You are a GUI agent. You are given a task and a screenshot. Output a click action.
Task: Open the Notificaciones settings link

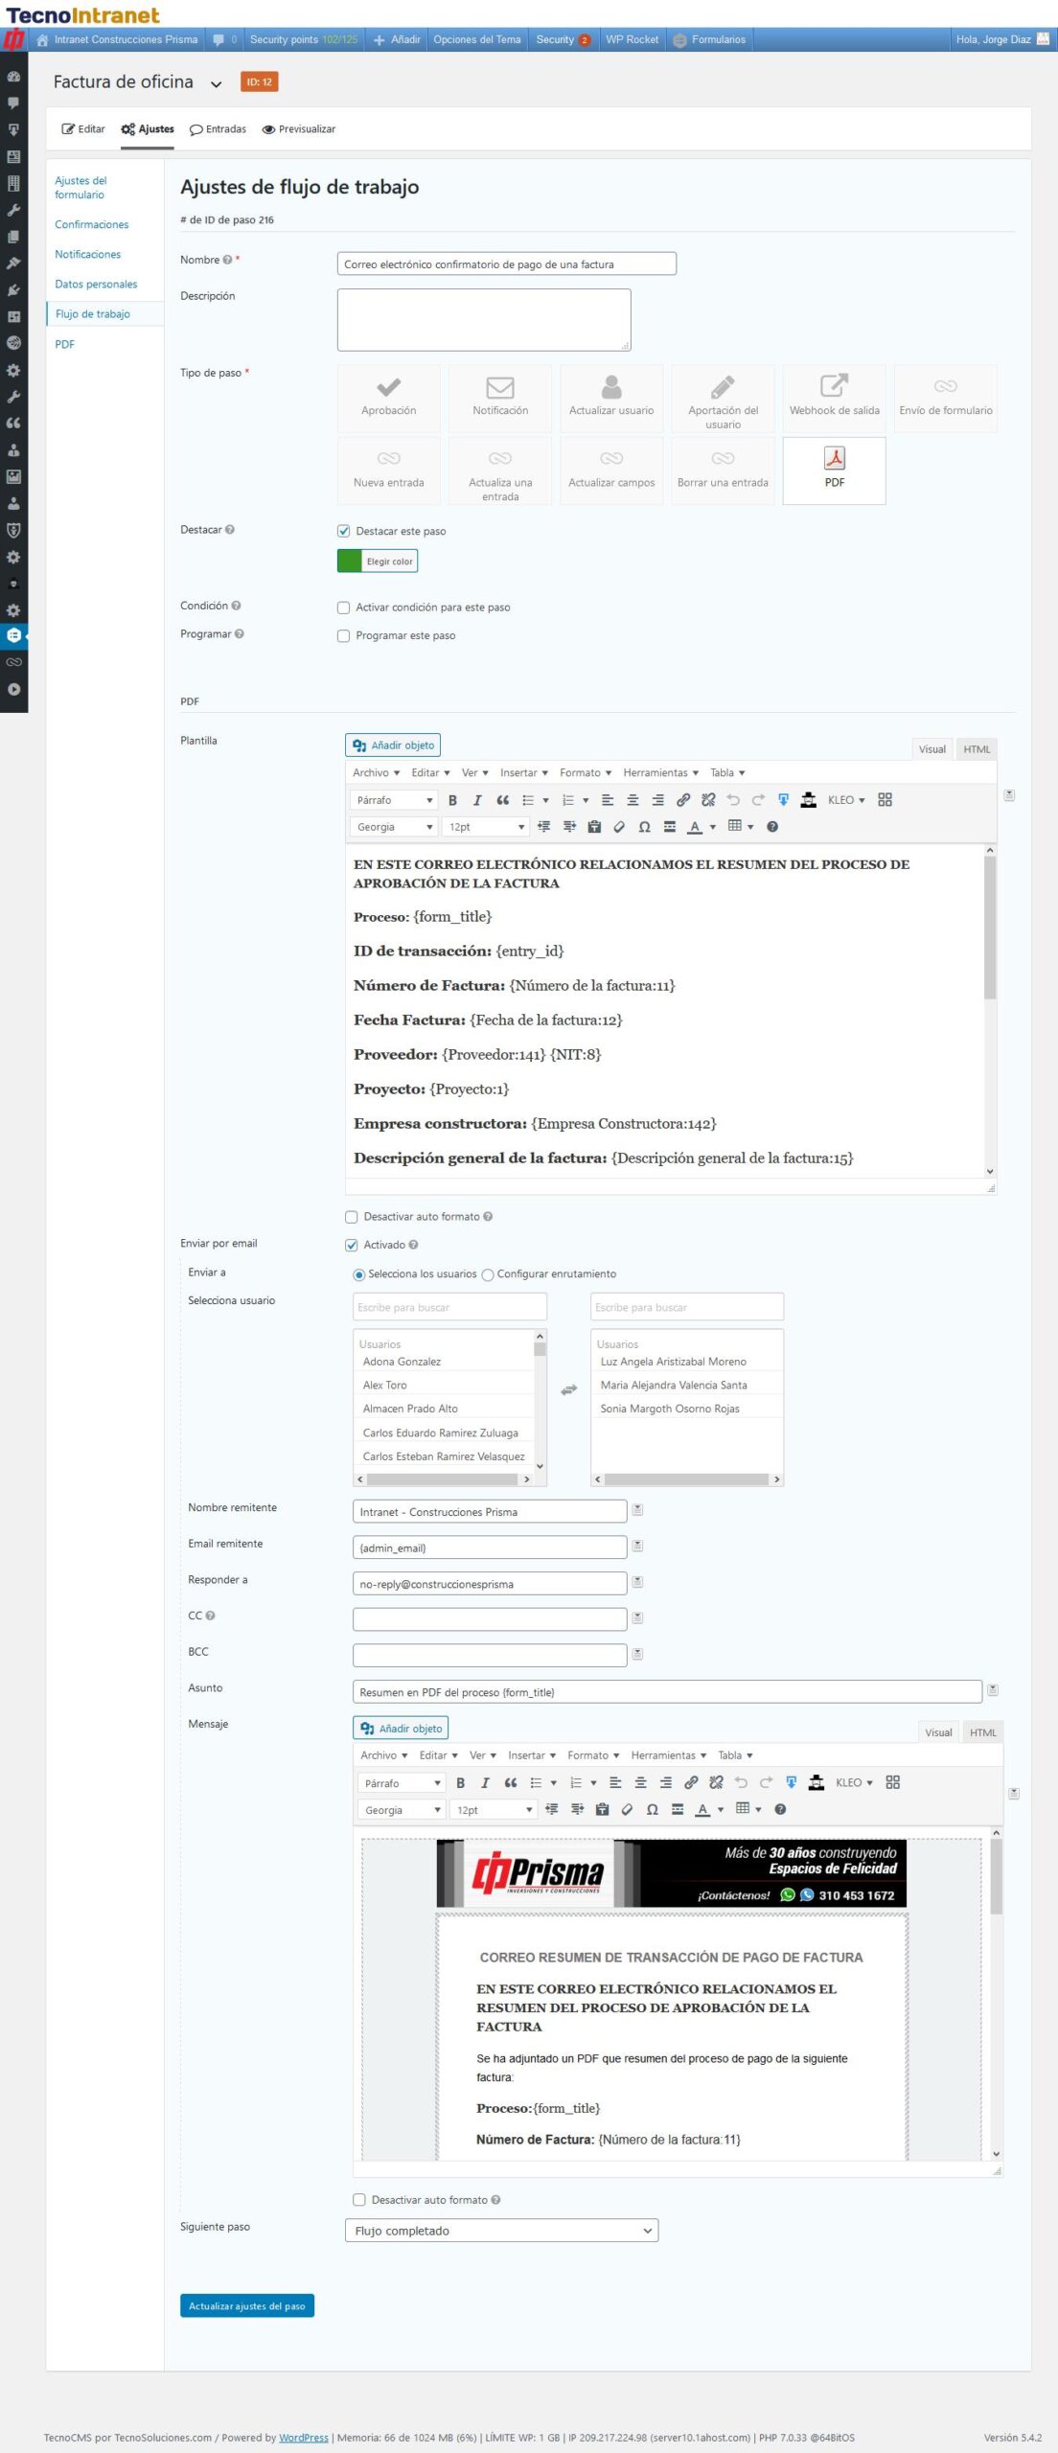[87, 254]
